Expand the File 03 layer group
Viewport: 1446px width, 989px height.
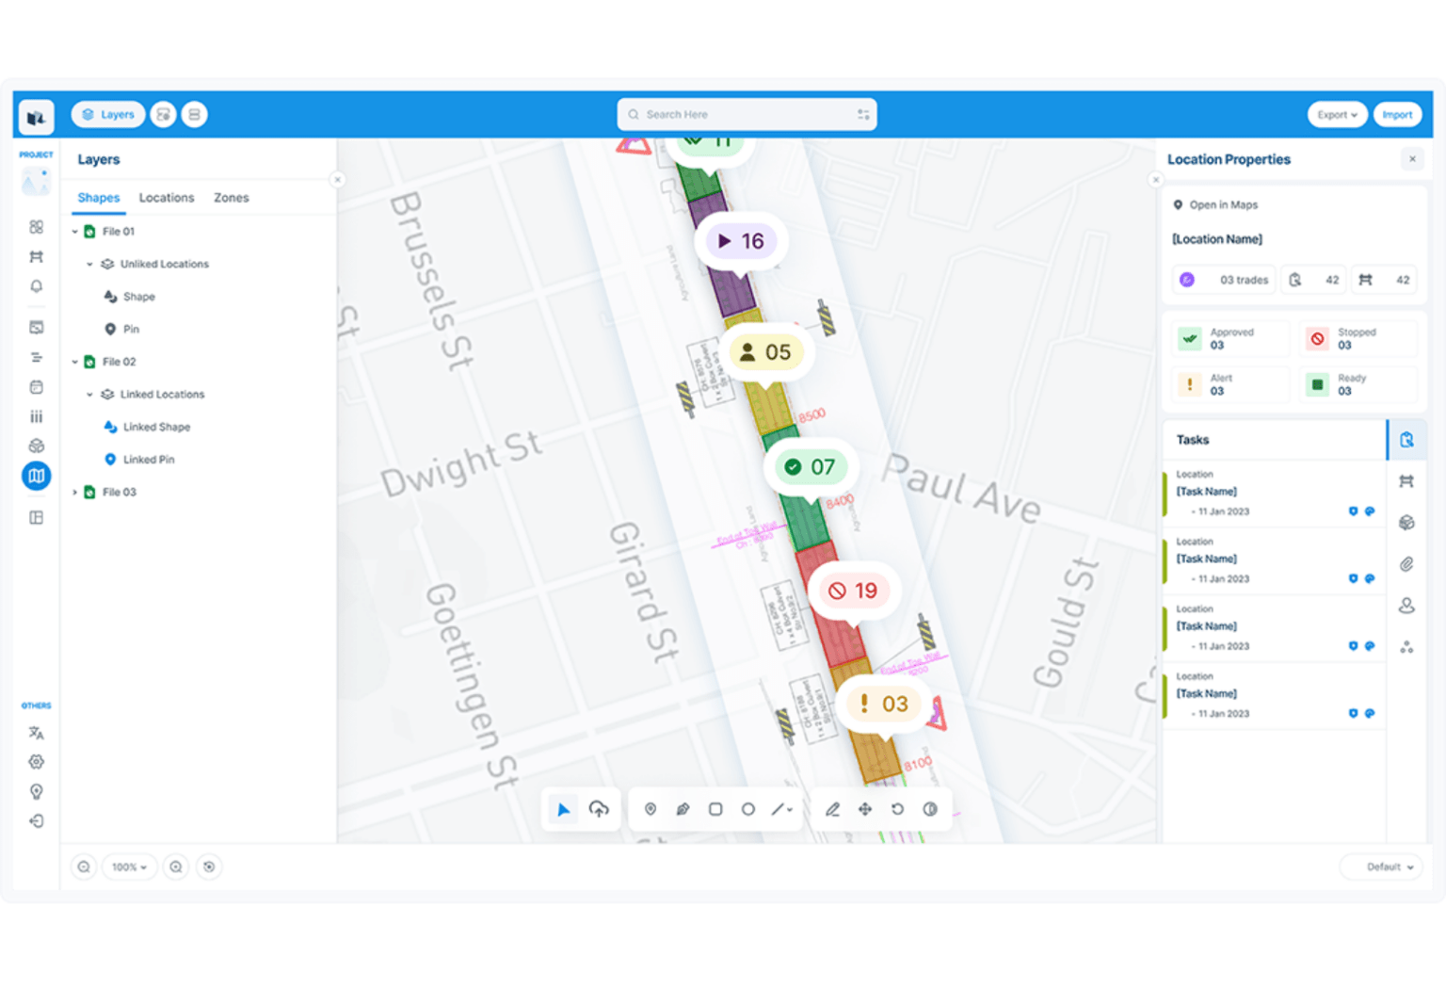75,491
